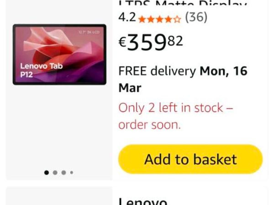
Task: Click the orange star rating icons
Action: 159,19
